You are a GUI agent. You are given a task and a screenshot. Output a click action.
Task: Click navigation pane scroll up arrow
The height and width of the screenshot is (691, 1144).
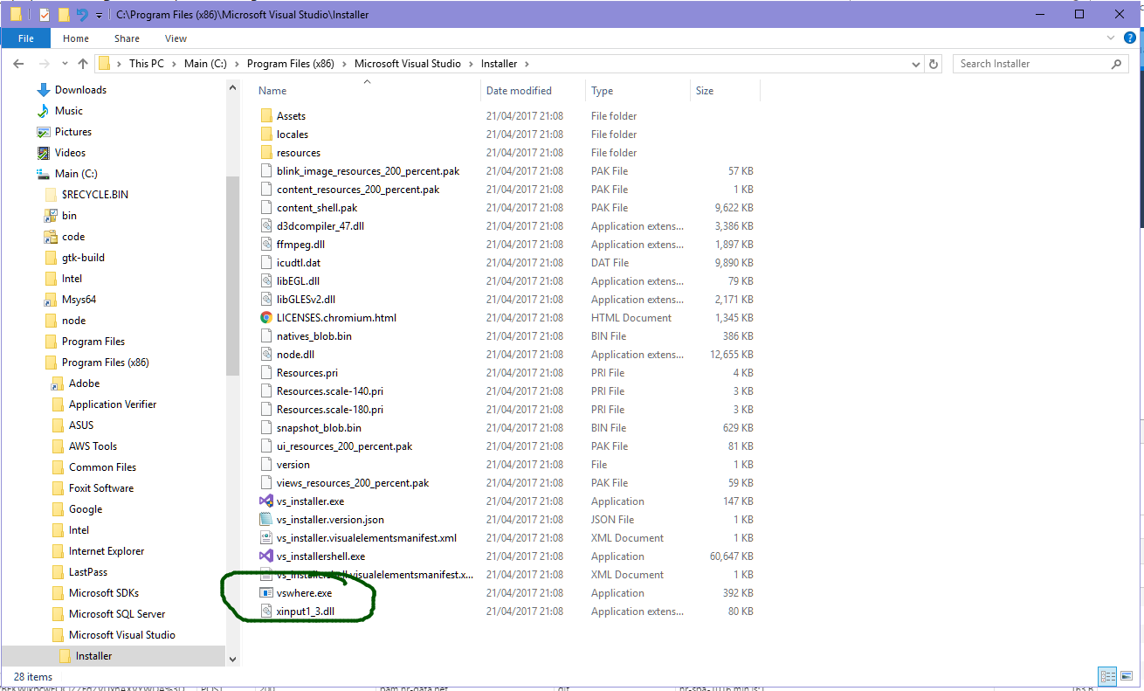[x=232, y=88]
